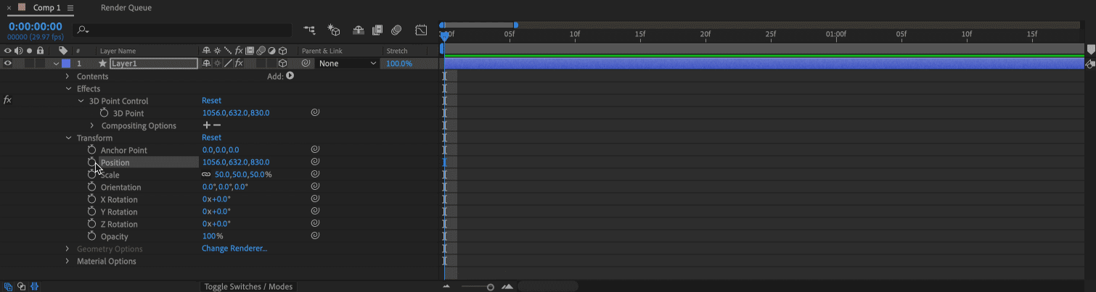Click the stopwatch for 3D Point
The height and width of the screenshot is (292, 1096).
104,113
